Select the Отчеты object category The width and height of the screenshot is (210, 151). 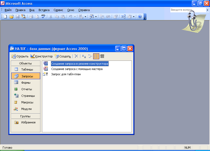25,89
